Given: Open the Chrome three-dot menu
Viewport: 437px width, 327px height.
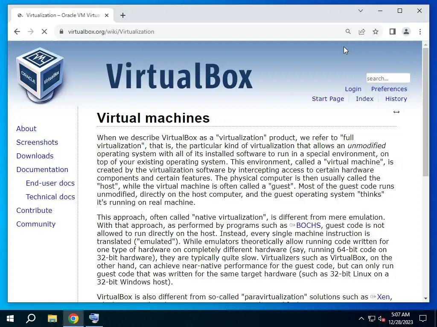Looking at the screenshot, I should (420, 32).
